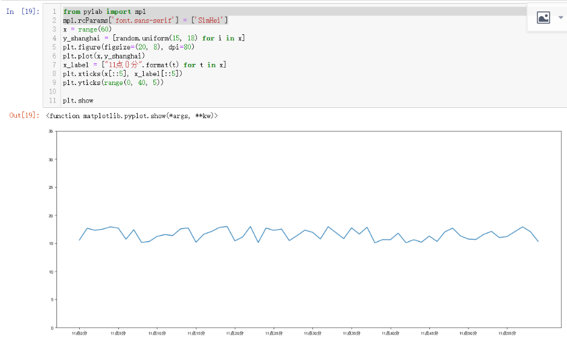Select the 'Out[19]:' output prompt
567x340 pixels.
(24, 115)
